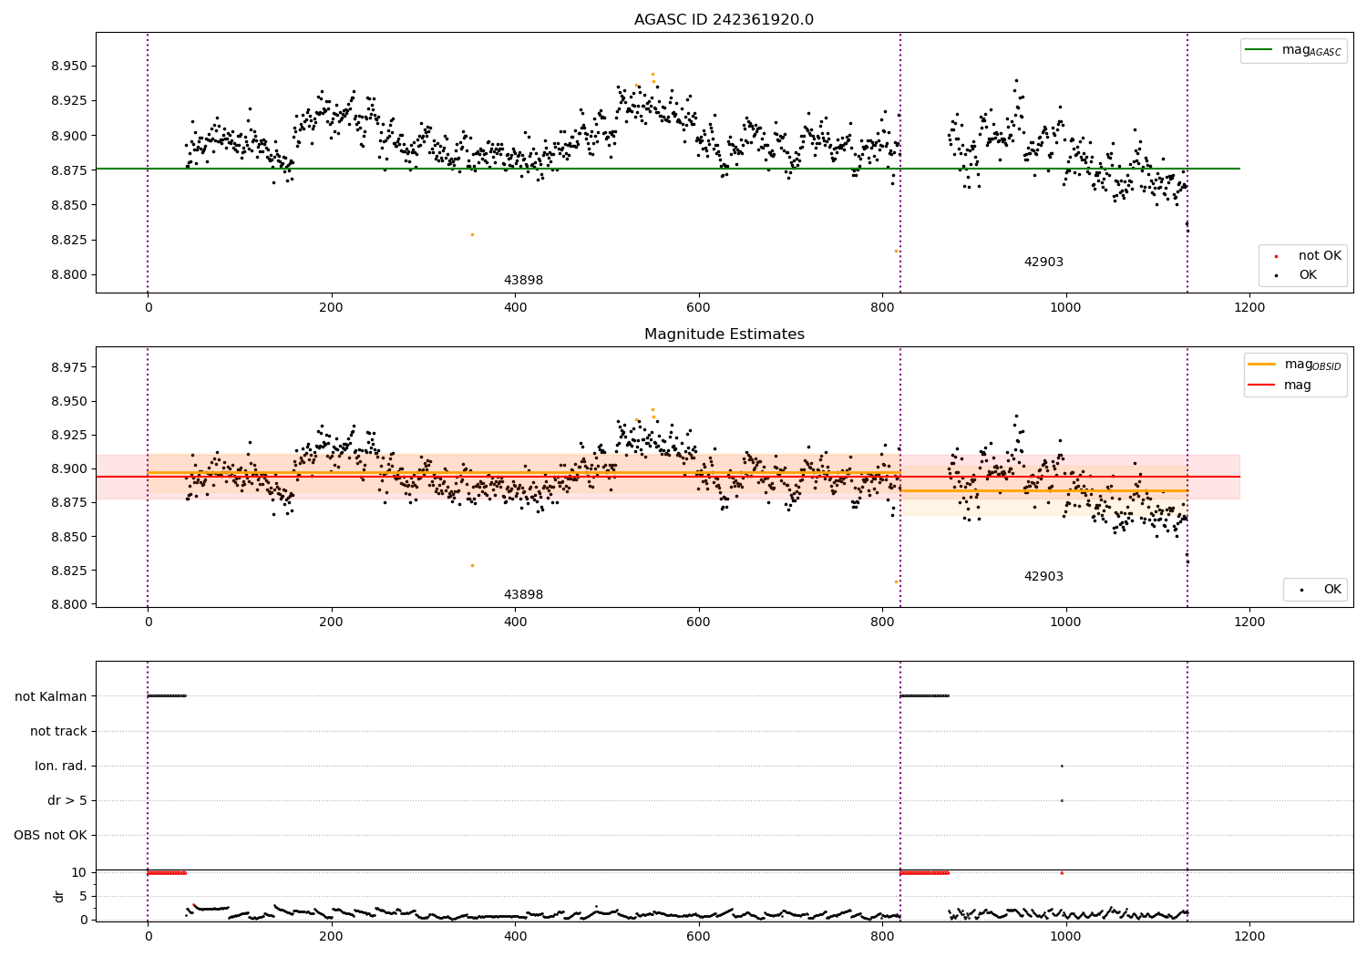Click the dr axis tick label 10

pos(79,872)
